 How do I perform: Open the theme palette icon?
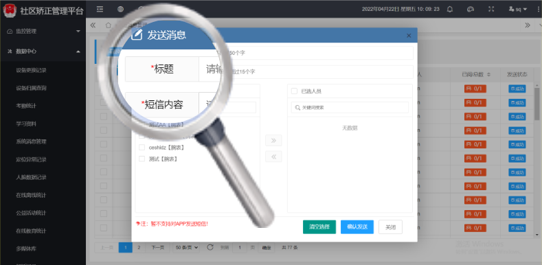tap(470, 10)
